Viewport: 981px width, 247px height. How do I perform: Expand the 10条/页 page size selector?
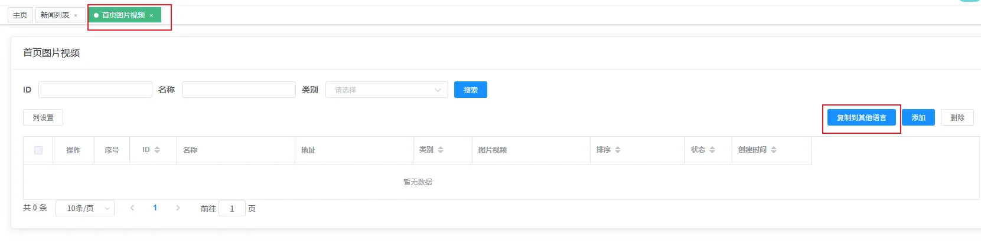[85, 208]
